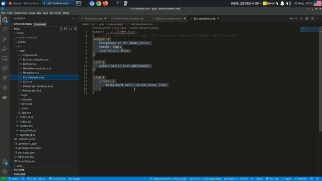Open Headline.module.scss file
The width and height of the screenshot is (322, 181).
coord(44,68)
